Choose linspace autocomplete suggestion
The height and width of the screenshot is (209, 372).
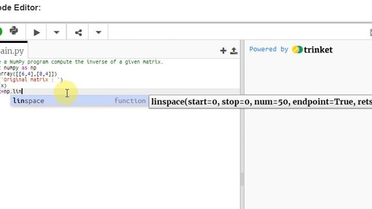pyautogui.click(x=79, y=100)
